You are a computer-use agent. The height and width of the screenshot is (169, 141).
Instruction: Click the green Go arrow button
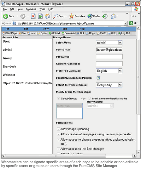[x=131, y=23]
